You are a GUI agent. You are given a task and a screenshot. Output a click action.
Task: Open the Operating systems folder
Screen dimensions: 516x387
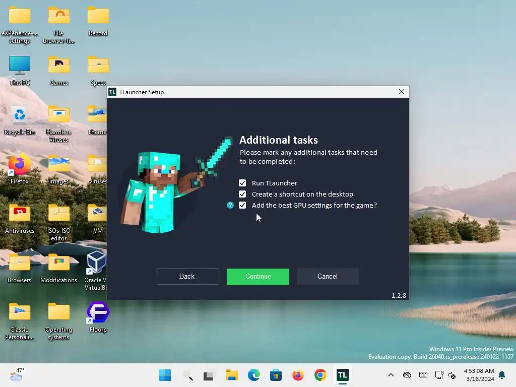coord(58,321)
